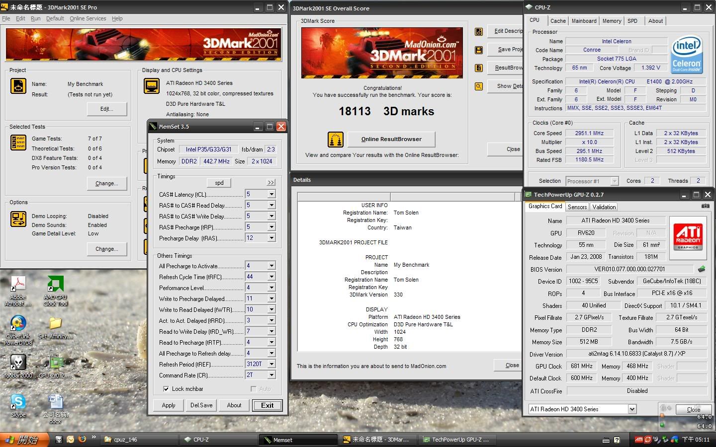
Task: Switch to the cpuz_146 folder taskbar item
Action: tap(140, 440)
